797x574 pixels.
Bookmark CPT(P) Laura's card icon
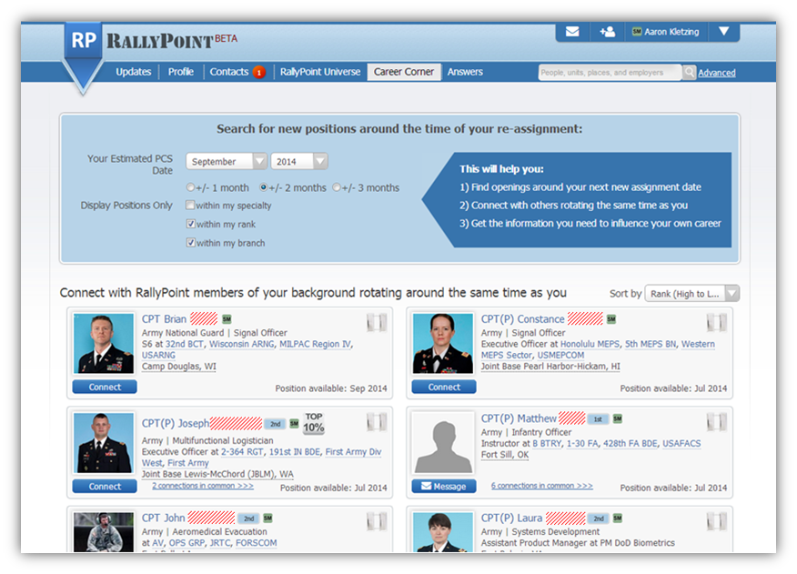pos(717,521)
